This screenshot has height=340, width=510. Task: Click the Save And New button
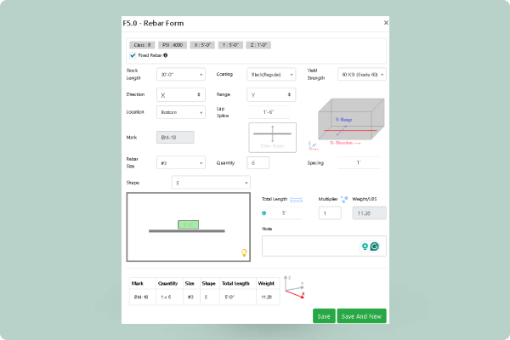360,316
